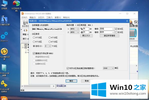
Task: Toggle 主分区 checkbox for partition 1
Action: pyautogui.click(x=116, y=29)
